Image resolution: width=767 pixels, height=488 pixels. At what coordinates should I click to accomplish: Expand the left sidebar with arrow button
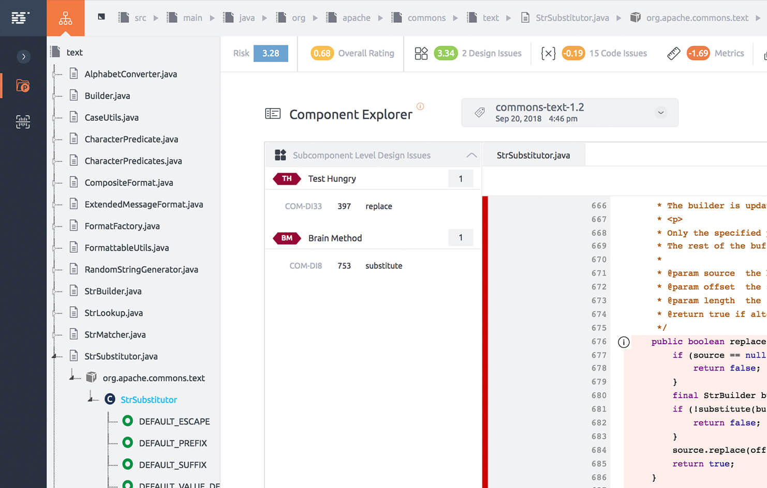tap(23, 56)
